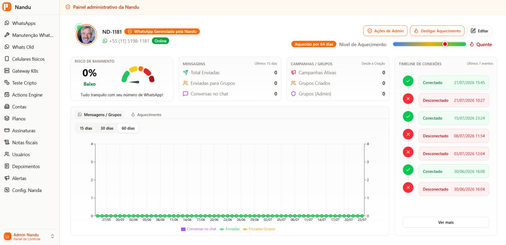Toggle Enviadas Grupos legend series
The height and width of the screenshot is (245, 506).
point(259,229)
